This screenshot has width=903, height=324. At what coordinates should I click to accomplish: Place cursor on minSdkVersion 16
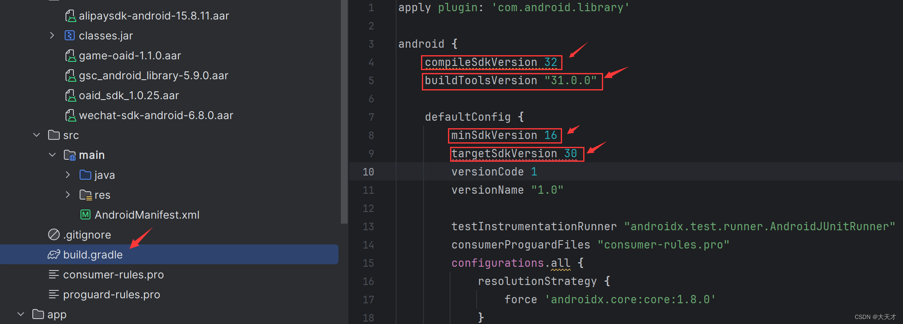(504, 135)
